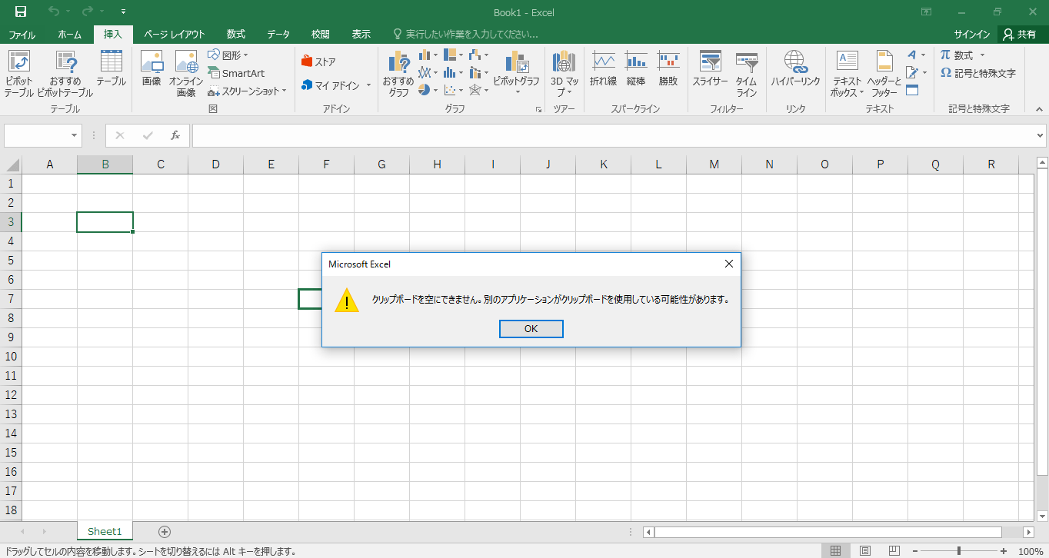Image resolution: width=1049 pixels, height=558 pixels.
Task: Save the workbook from Quick Access Toolbar
Action: (21, 12)
